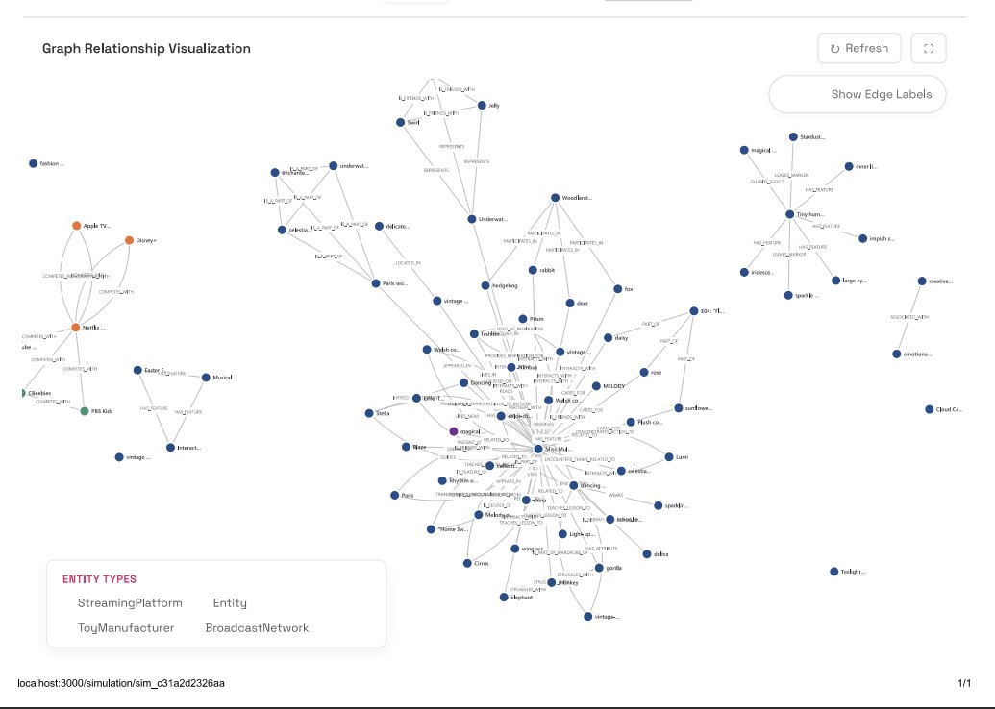Select the green PBS Kids node
This screenshot has height=709, width=995.
click(85, 411)
